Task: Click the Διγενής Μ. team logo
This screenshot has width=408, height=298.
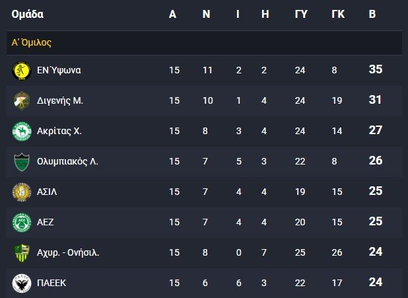Action: [22, 101]
